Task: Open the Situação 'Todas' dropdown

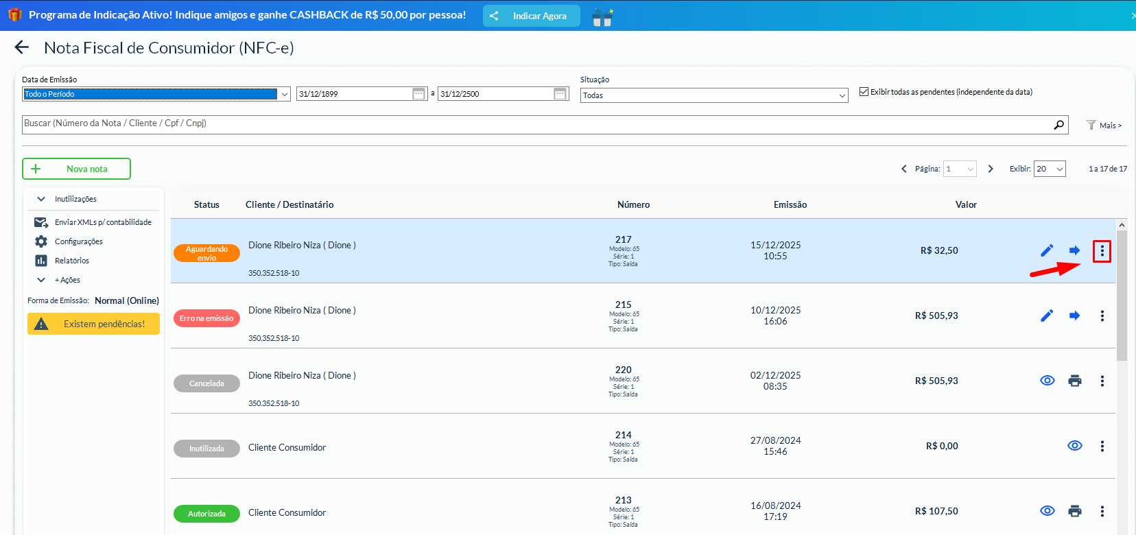Action: [x=715, y=95]
